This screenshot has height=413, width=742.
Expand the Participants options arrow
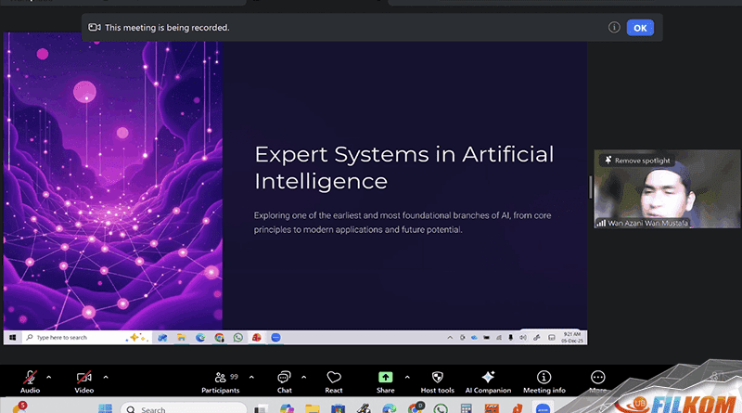click(251, 376)
